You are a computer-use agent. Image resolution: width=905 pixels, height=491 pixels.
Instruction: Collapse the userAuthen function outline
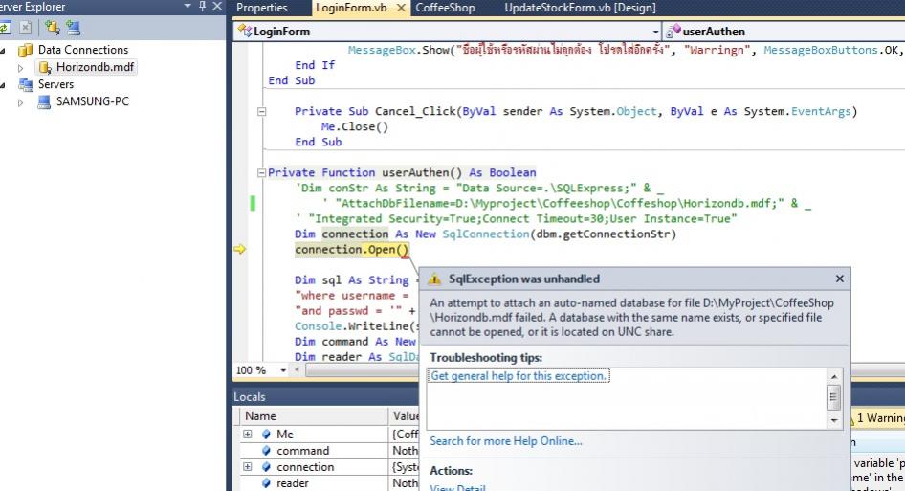tap(261, 172)
